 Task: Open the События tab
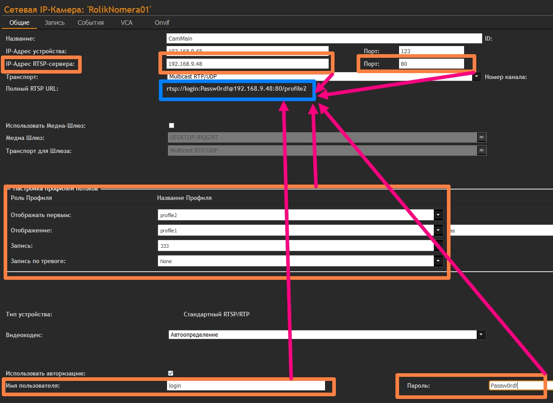(x=90, y=23)
